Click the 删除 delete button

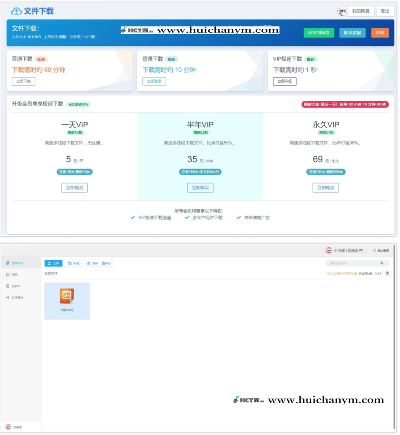click(93, 263)
